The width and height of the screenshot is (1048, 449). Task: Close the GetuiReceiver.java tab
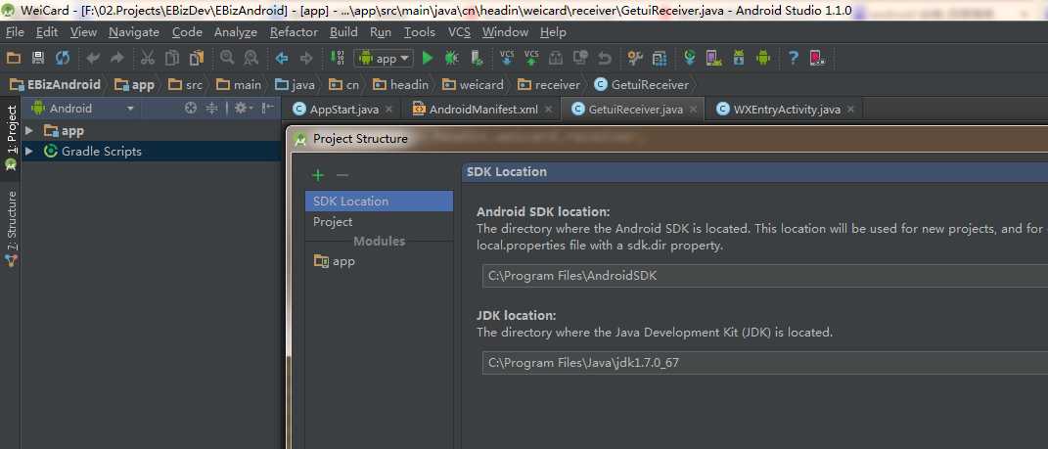[x=693, y=109]
